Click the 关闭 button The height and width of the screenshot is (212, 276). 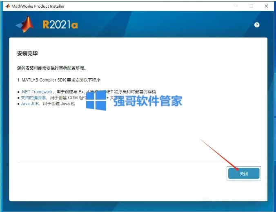(x=244, y=174)
